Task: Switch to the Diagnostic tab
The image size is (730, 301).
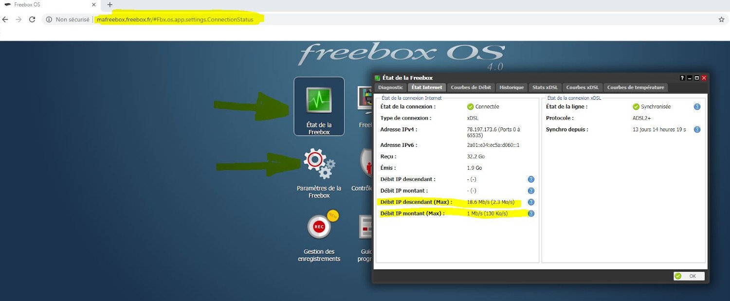Action: [390, 88]
